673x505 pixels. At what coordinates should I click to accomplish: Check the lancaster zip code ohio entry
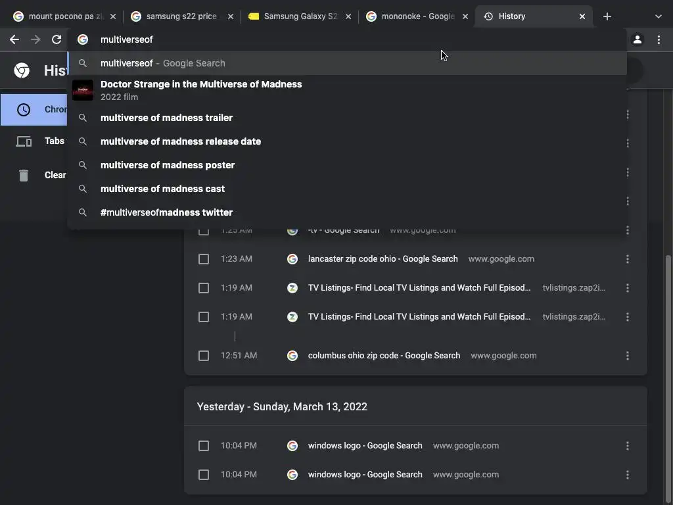coord(204,259)
